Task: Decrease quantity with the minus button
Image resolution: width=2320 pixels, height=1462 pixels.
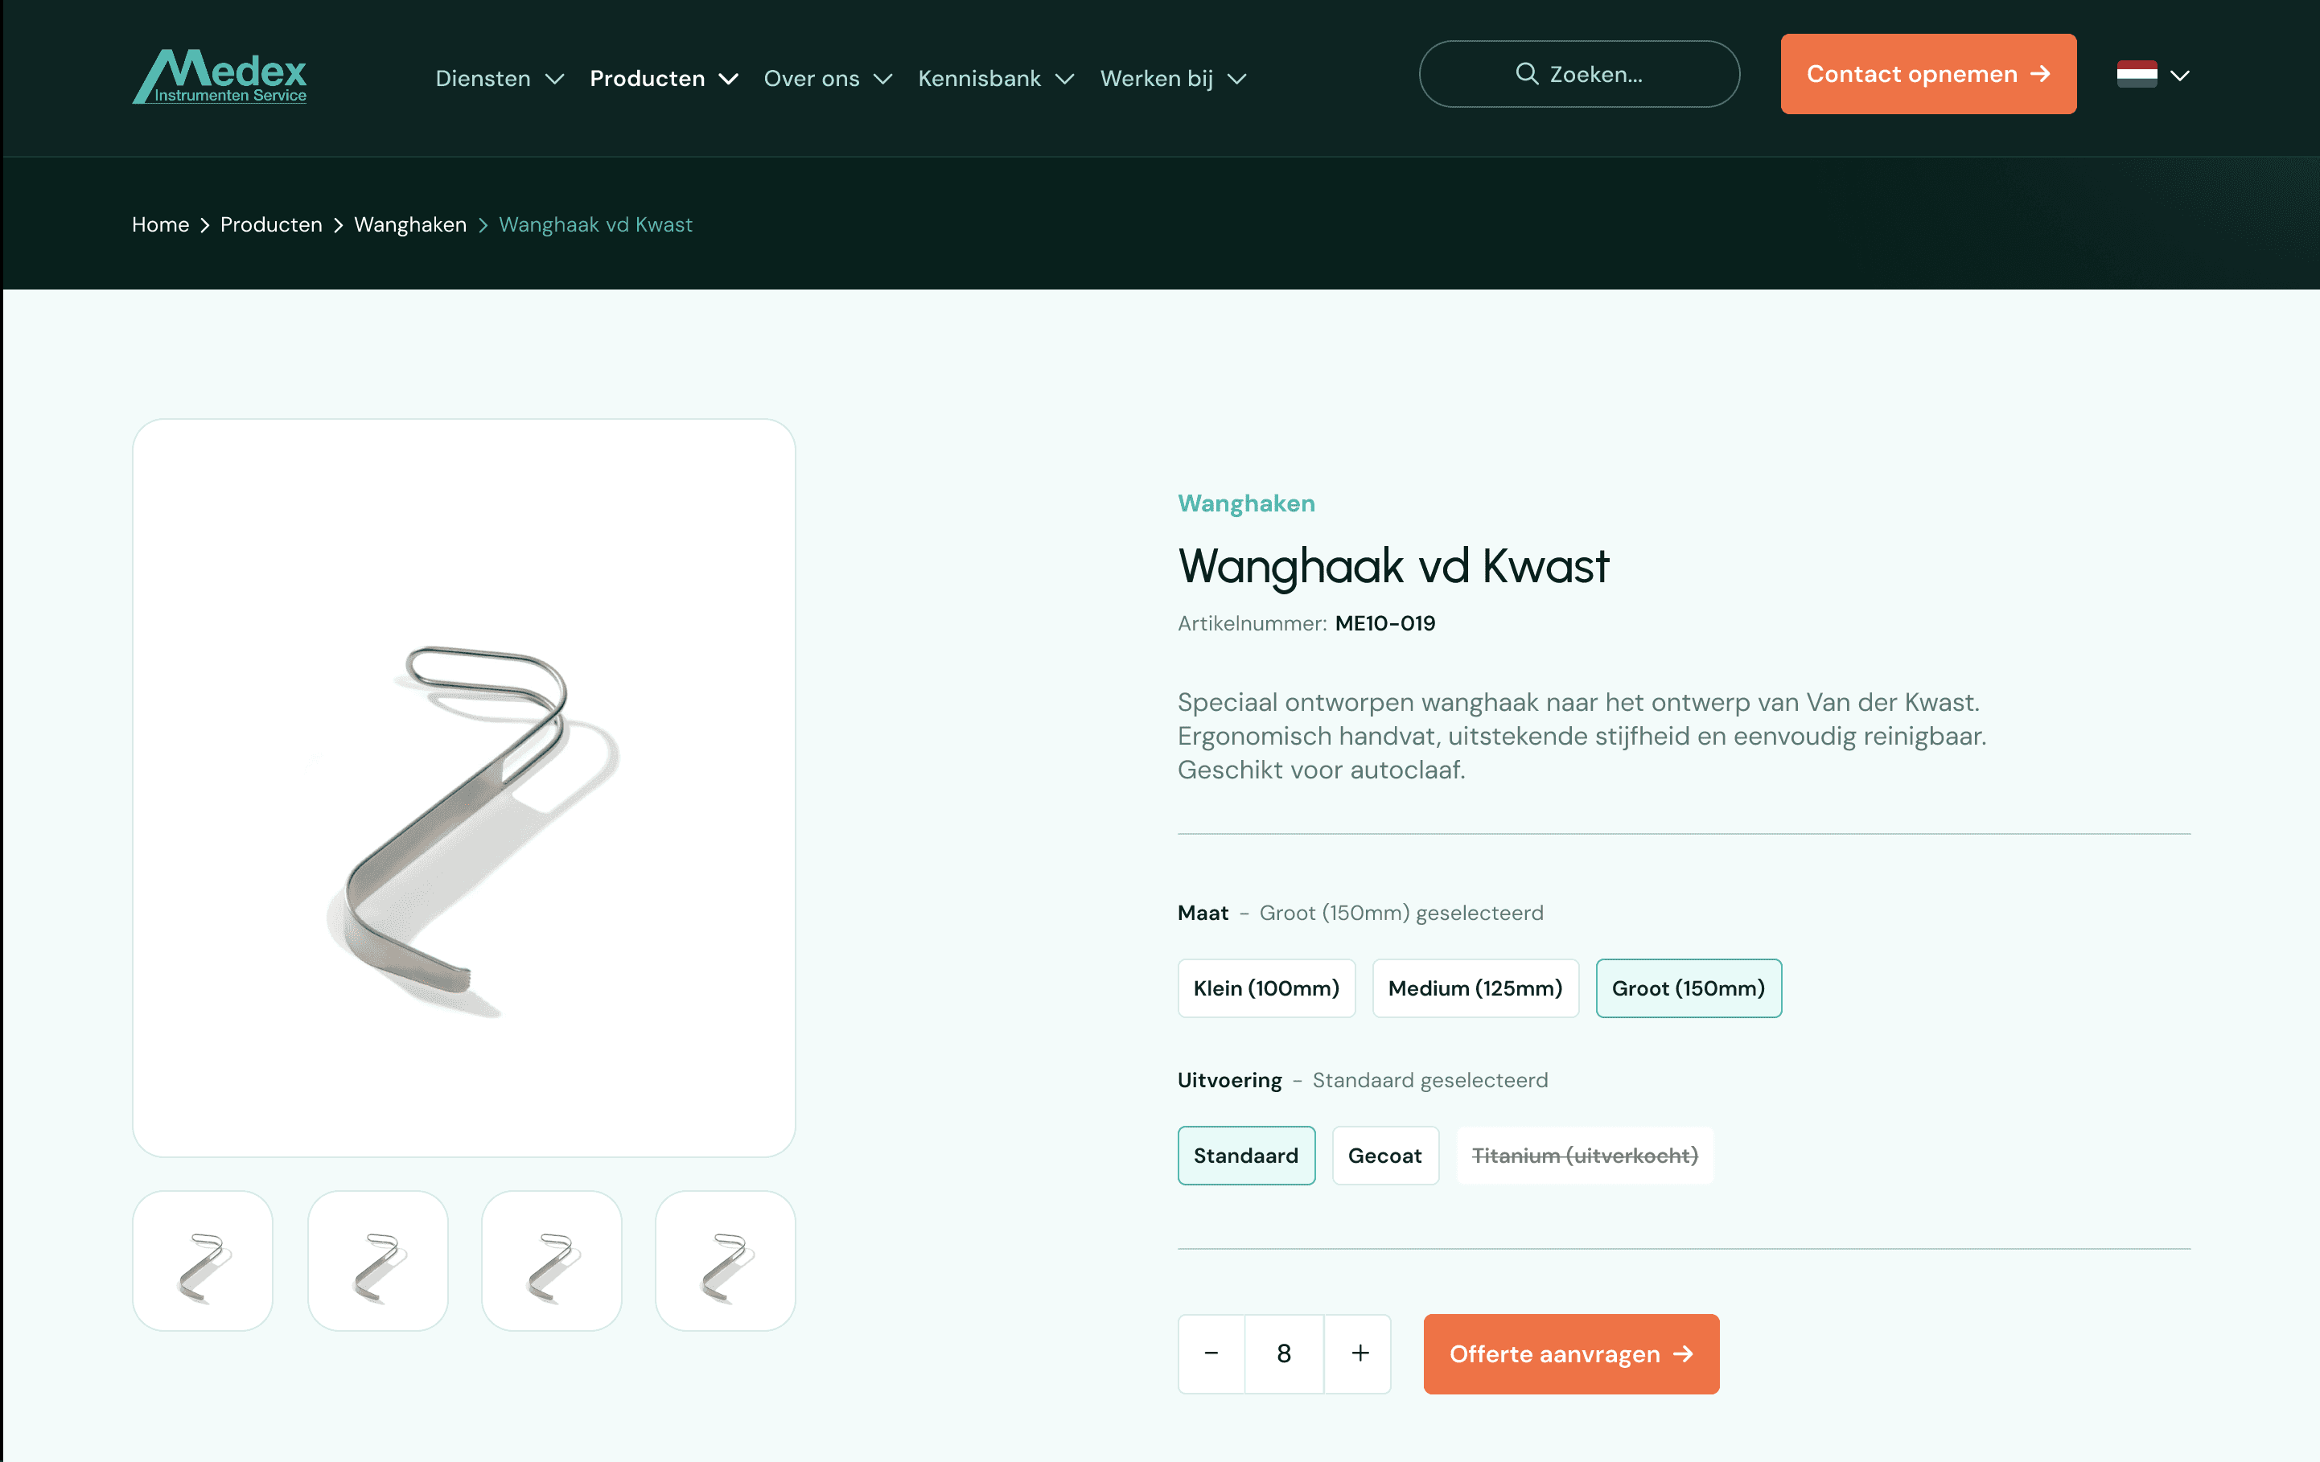Action: (x=1211, y=1353)
